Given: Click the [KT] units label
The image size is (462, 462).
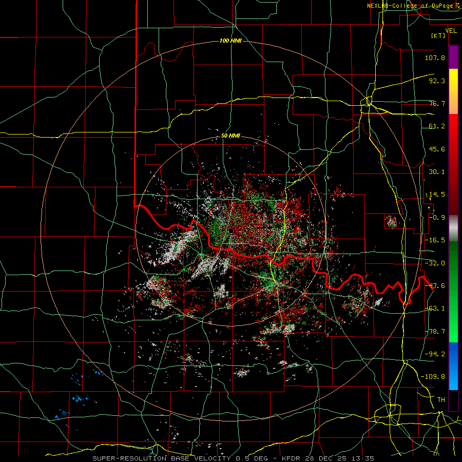Looking at the screenshot, I should [x=438, y=35].
